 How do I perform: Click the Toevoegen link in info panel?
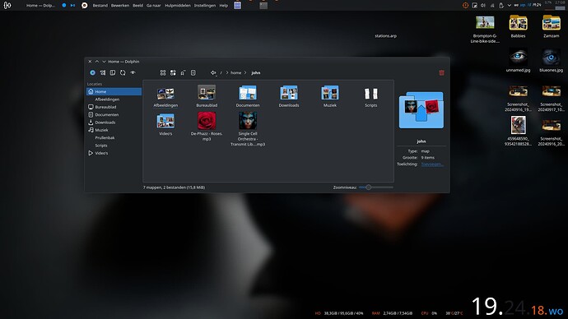pos(432,164)
